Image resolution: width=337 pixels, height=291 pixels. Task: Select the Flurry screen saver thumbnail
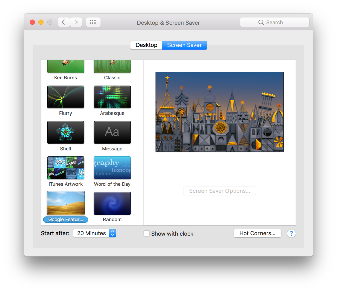[66, 97]
